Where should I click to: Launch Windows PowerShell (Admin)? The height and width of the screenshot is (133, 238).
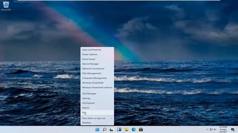click(x=97, y=88)
